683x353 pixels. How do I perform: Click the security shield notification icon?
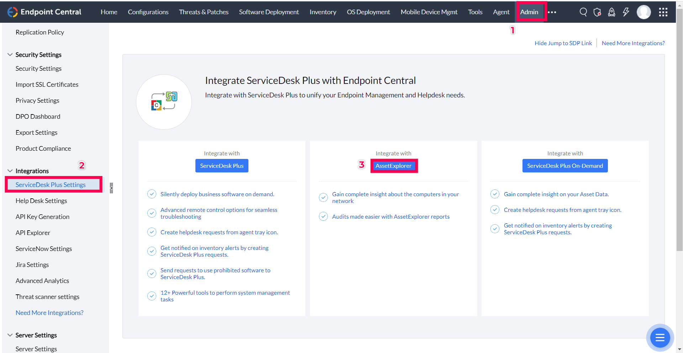(597, 12)
